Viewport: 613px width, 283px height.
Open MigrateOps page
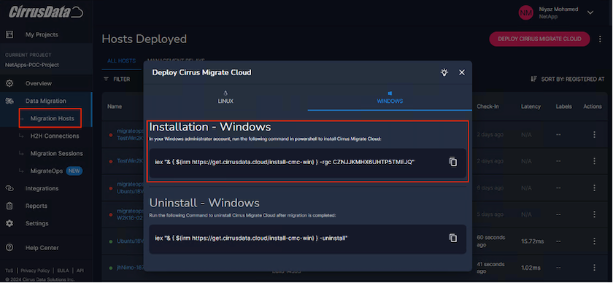pos(47,171)
